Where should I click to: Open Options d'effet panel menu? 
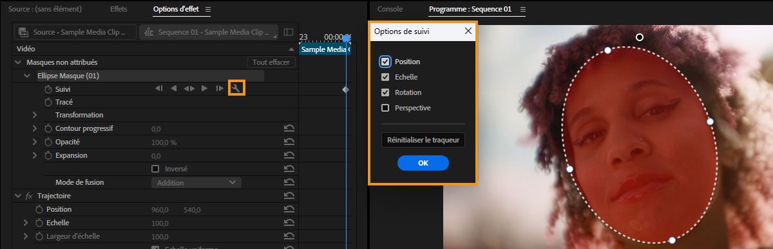point(207,10)
